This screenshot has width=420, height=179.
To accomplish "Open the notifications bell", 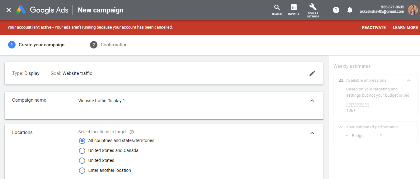I will (350, 10).
